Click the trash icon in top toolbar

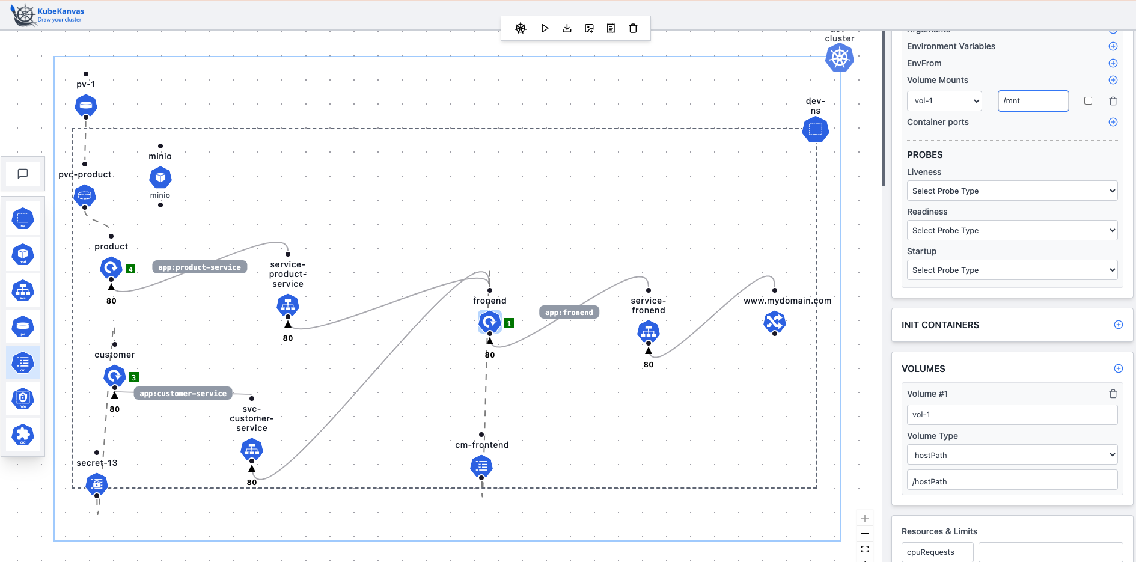633,28
